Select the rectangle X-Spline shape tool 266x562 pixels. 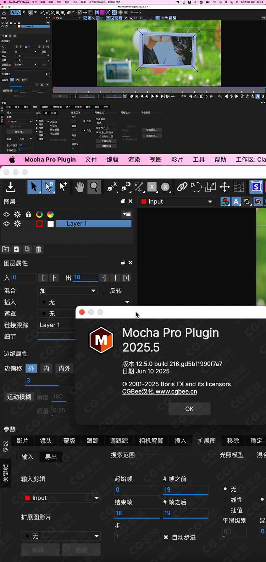(152, 187)
